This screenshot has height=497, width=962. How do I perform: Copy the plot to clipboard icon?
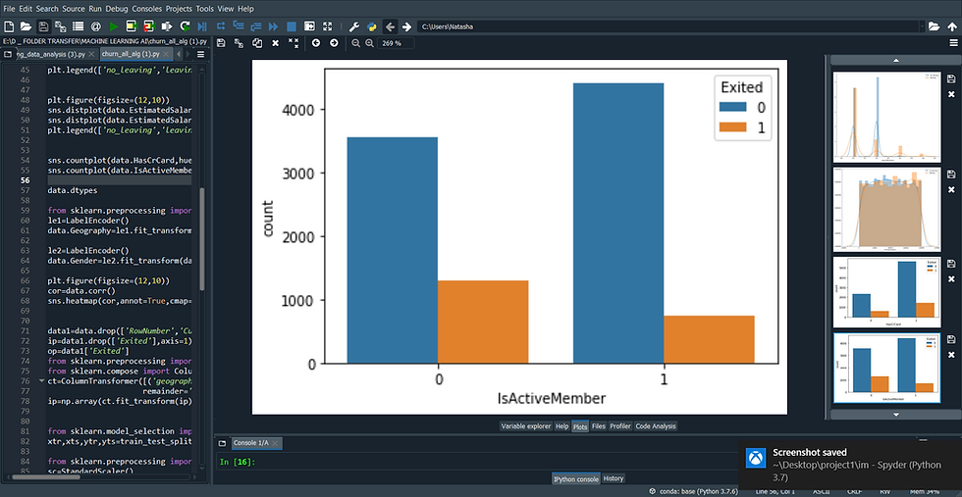[x=257, y=43]
